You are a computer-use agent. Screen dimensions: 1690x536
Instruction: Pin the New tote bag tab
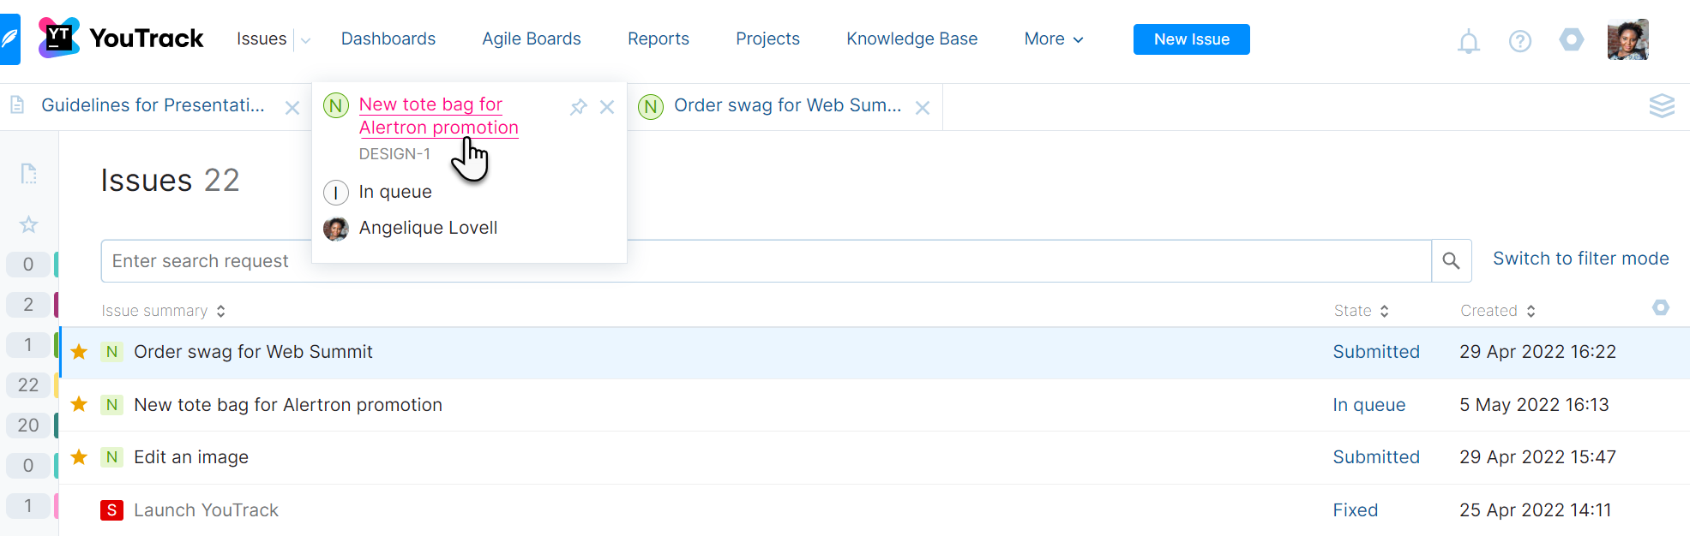(579, 107)
